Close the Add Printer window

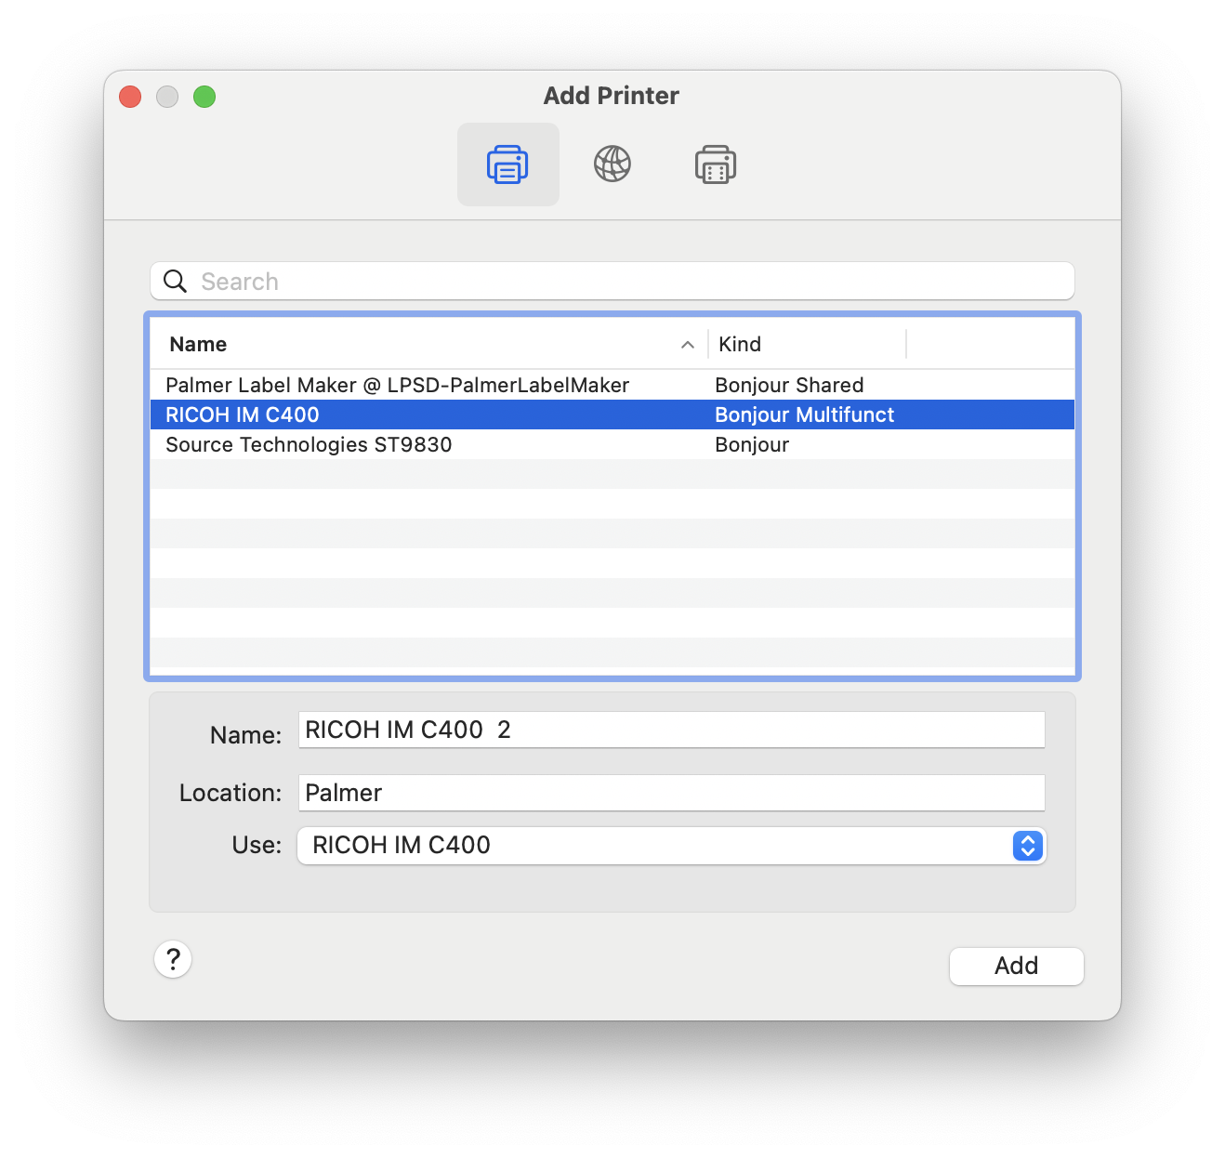pos(130,97)
